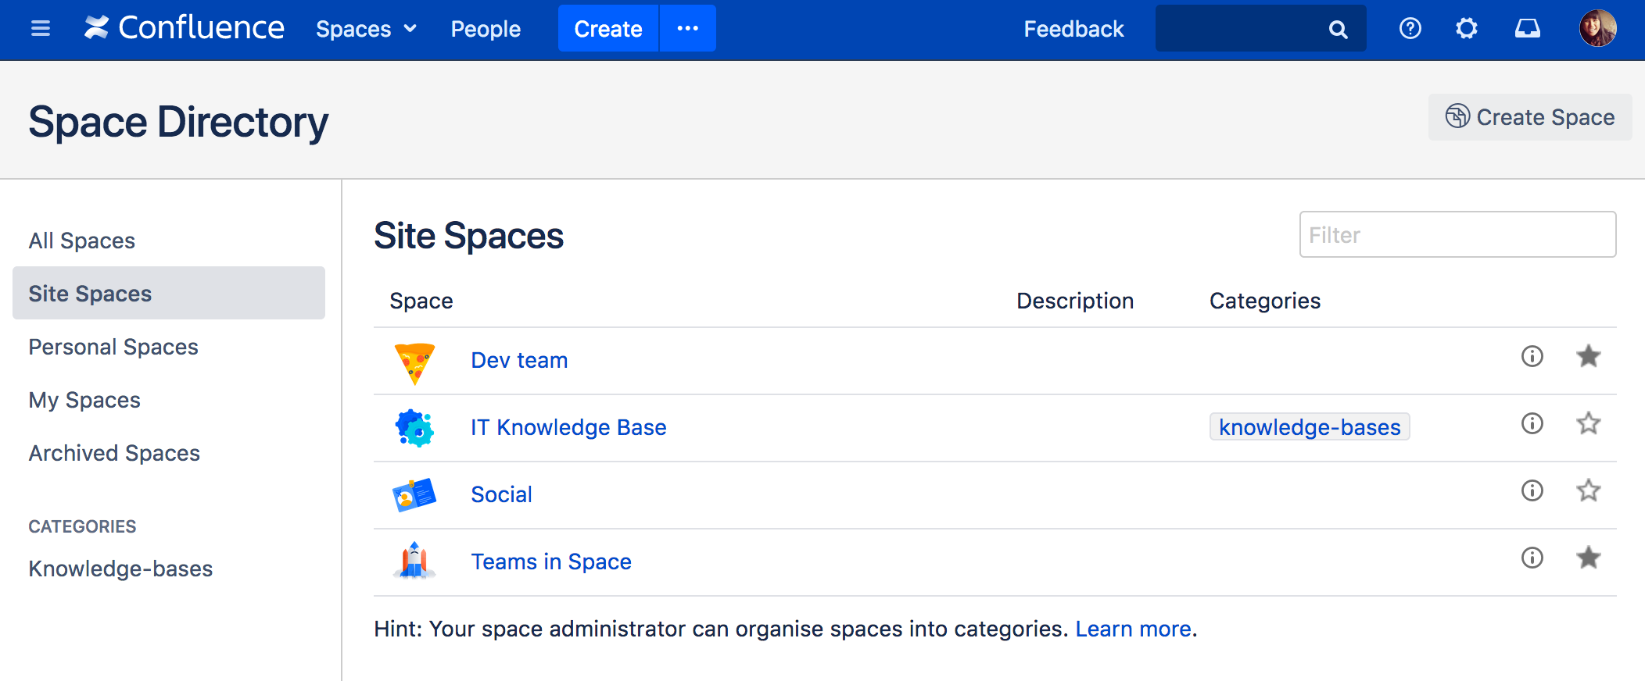Image resolution: width=1645 pixels, height=681 pixels.
Task: Select Personal Spaces in sidebar
Action: tap(113, 347)
